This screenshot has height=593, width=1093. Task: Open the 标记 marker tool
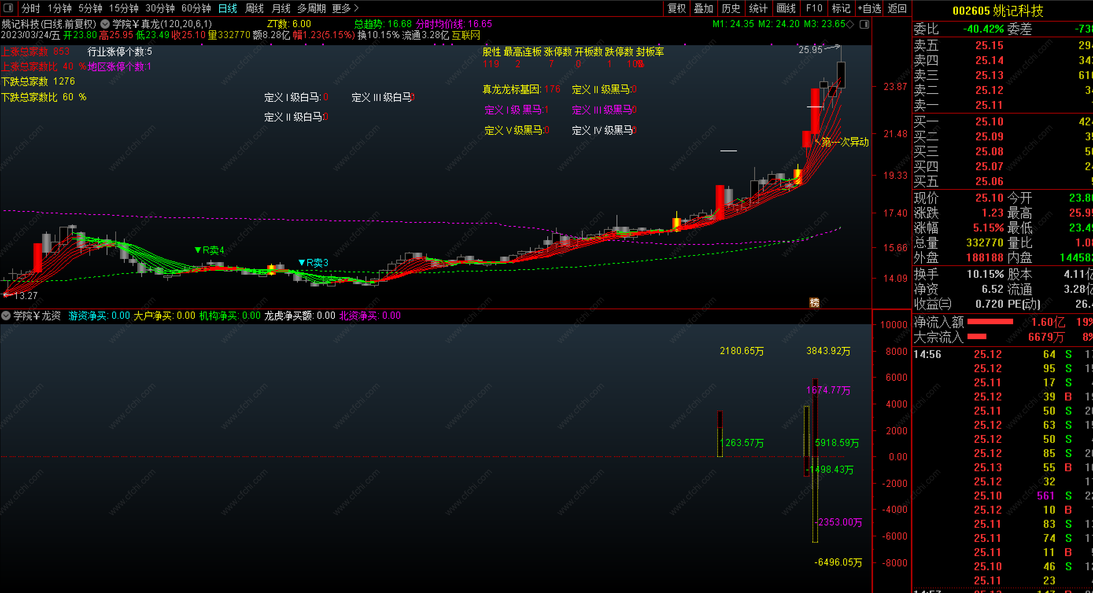click(x=841, y=8)
